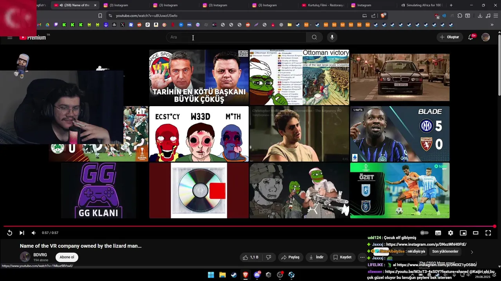This screenshot has width=501, height=281.
Task: Share this page from address bar
Action: point(373,16)
